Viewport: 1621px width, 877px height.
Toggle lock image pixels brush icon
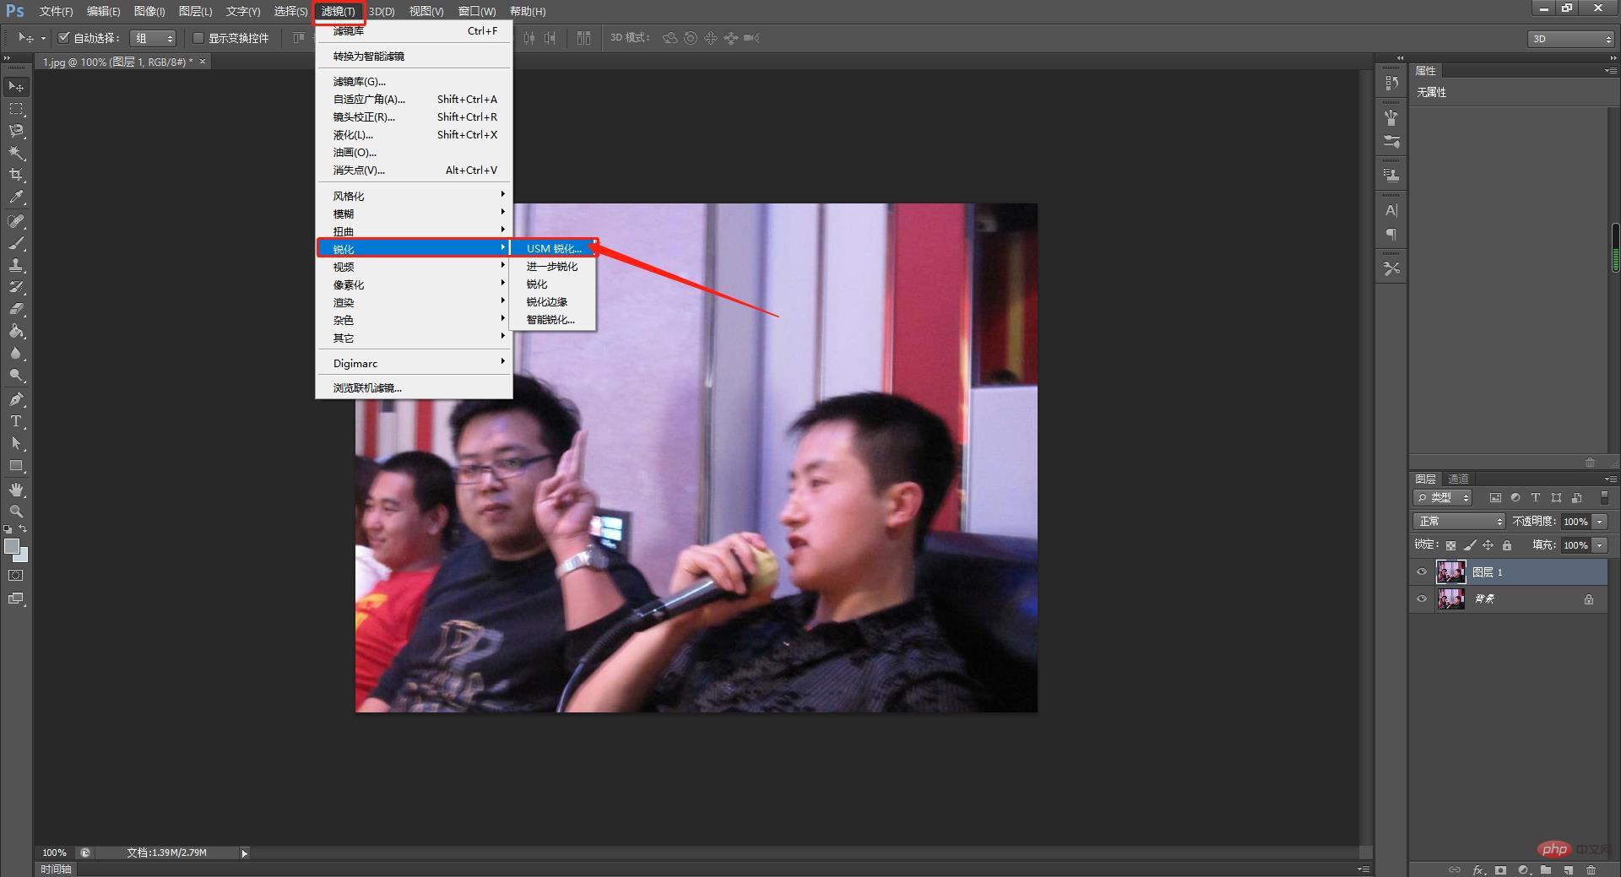1470,545
